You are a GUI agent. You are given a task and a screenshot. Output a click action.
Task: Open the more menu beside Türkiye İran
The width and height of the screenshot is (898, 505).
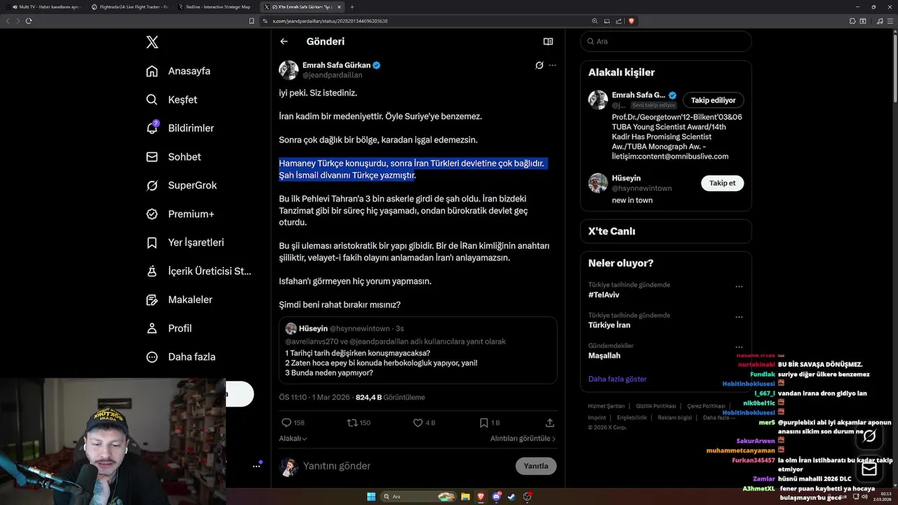coord(739,317)
